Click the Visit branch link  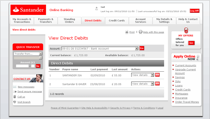[24, 102]
